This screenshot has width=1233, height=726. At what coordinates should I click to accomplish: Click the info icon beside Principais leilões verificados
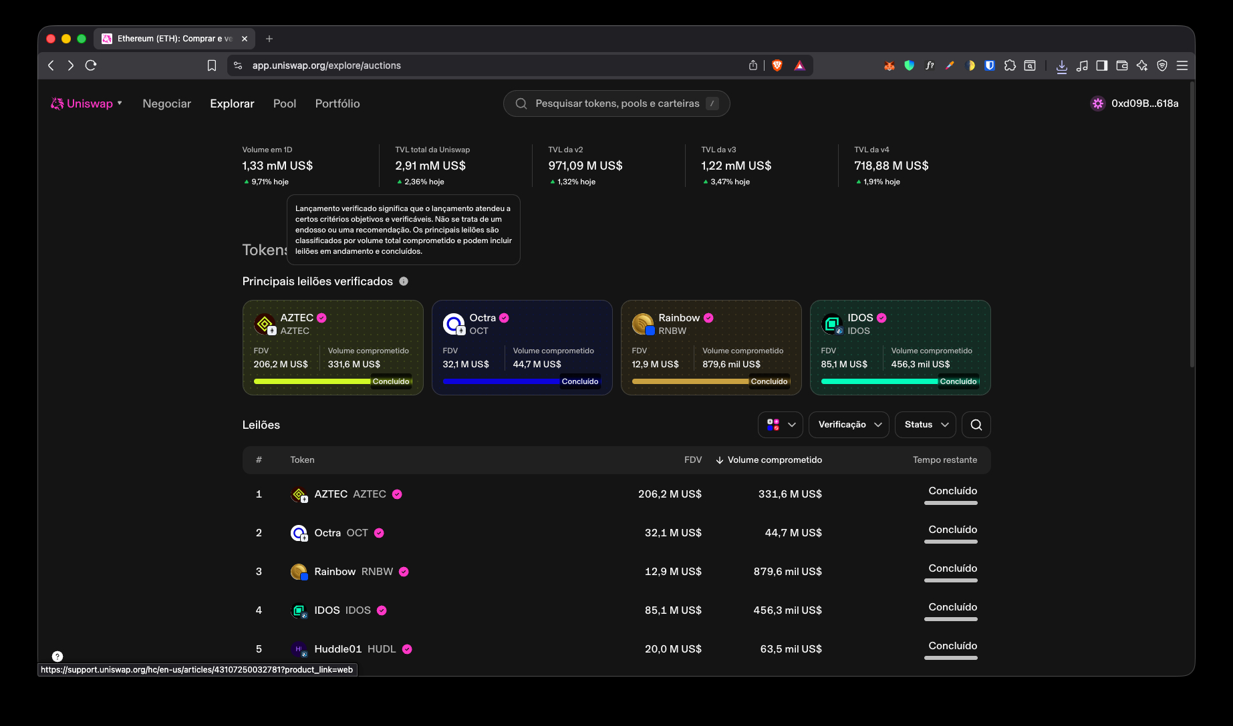[x=404, y=281]
